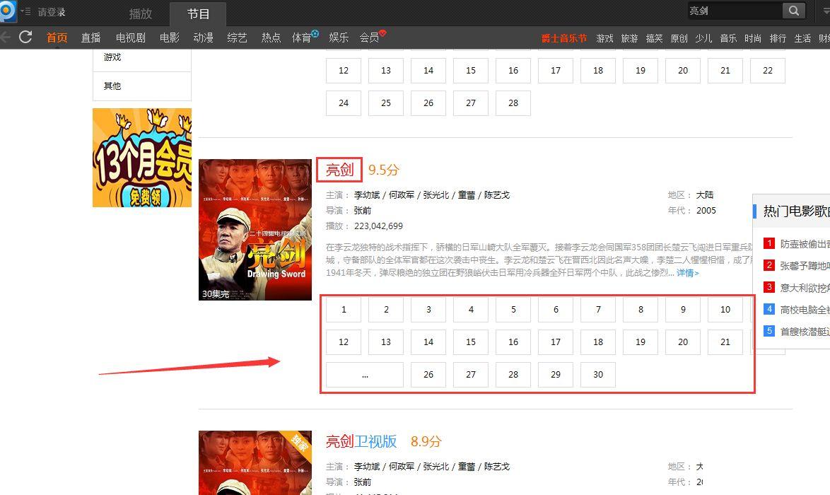Click the VIP diamond badge beside 会员
830x495 pixels.
tap(381, 32)
